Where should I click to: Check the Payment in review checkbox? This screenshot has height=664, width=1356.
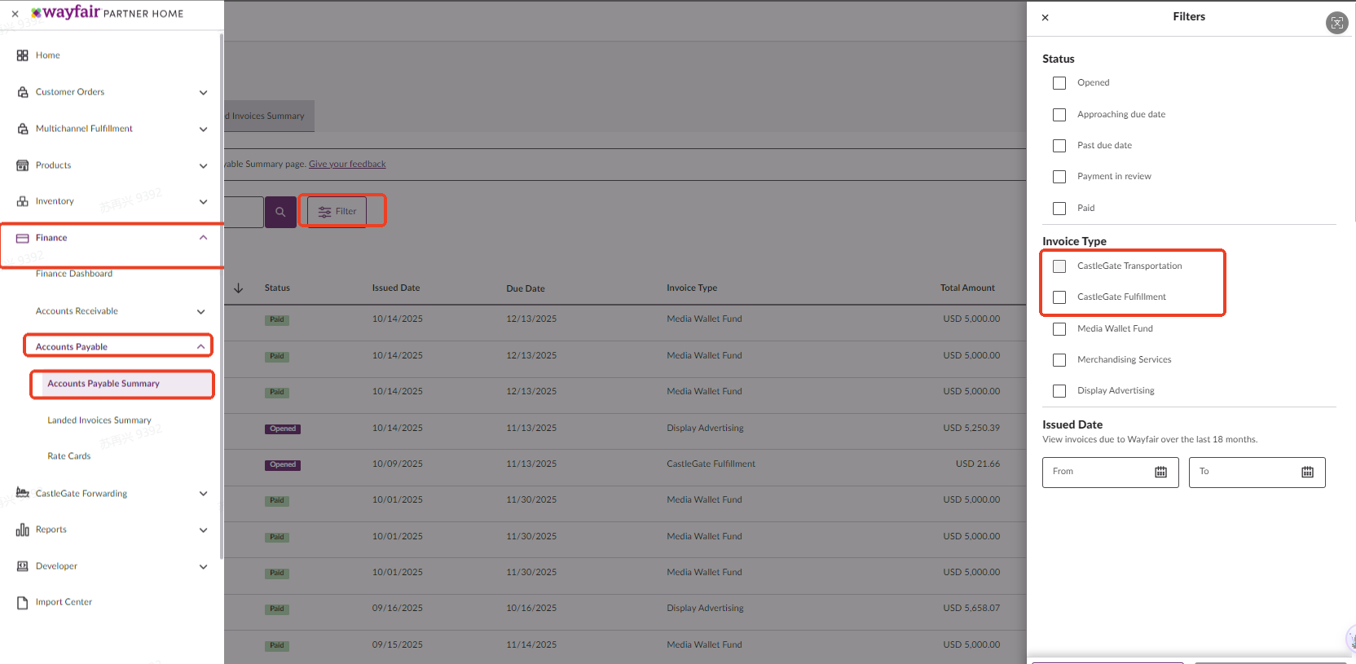click(x=1059, y=177)
